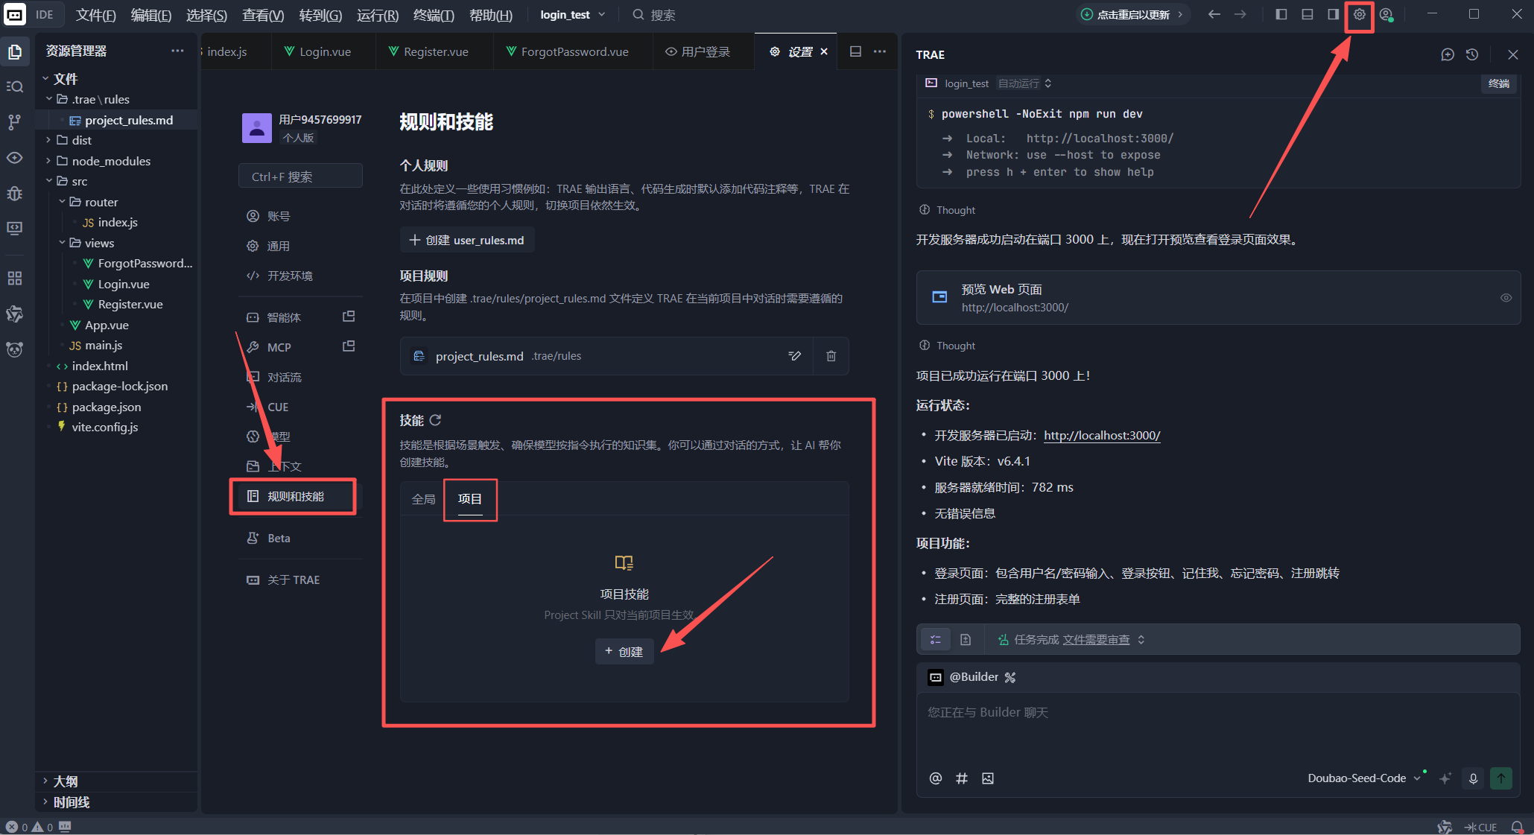Viewport: 1534px width, 835px height.
Task: Click the voice input microphone icon
Action: tap(1473, 778)
